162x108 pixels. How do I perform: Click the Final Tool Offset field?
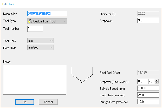[x=148, y=73]
